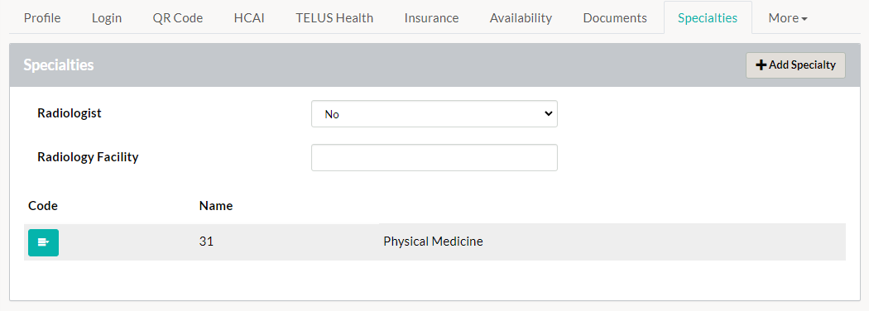Screen dimensions: 869x311
Task: Focus the Radiology Facility text field
Action: point(434,157)
